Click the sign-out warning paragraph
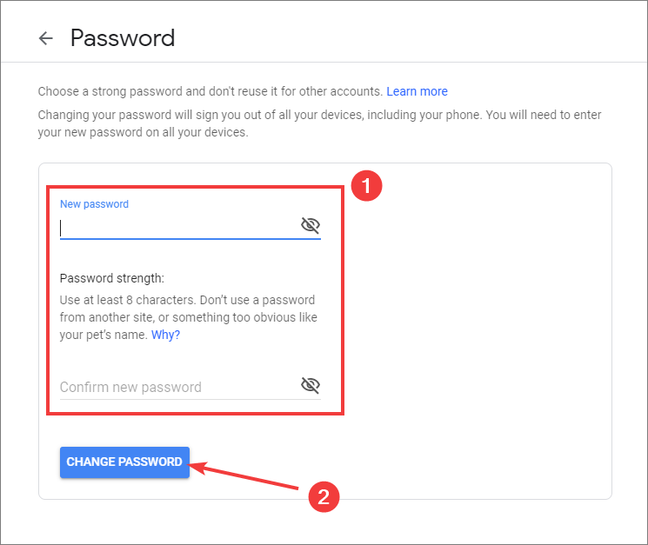The image size is (648, 545). pyautogui.click(x=319, y=123)
